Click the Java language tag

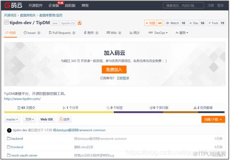click(55, 23)
